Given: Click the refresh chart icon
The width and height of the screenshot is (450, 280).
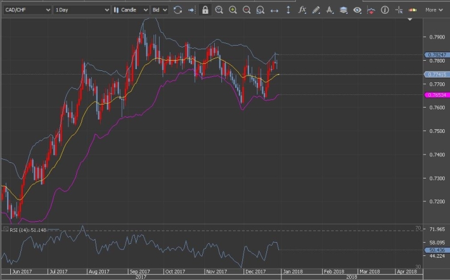Looking at the screenshot, I should click(x=177, y=10).
